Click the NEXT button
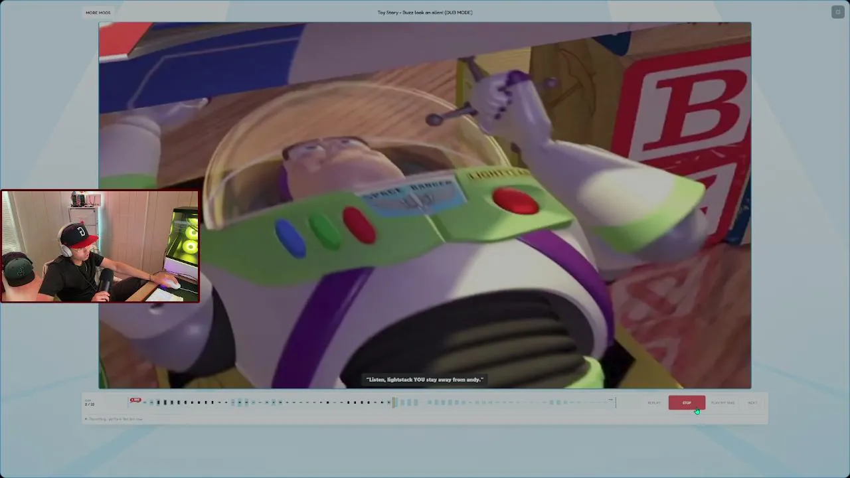Screen dimensions: 850x478 [x=752, y=403]
